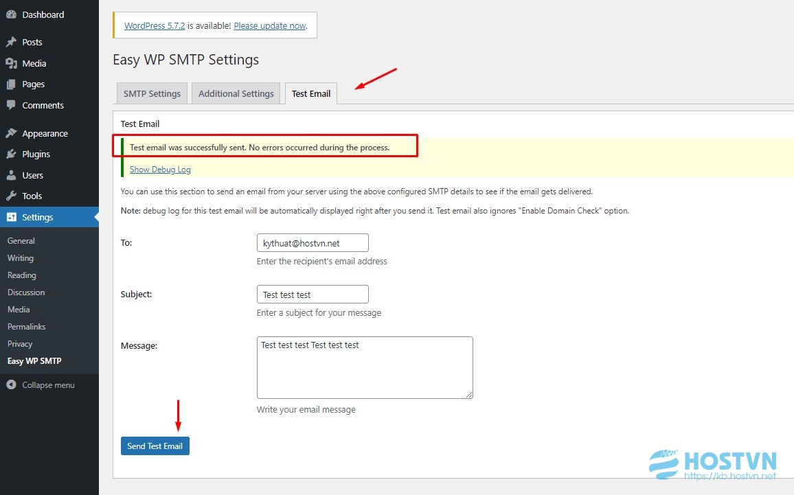Image resolution: width=794 pixels, height=495 pixels.
Task: Click the Please update now link
Action: [x=270, y=25]
